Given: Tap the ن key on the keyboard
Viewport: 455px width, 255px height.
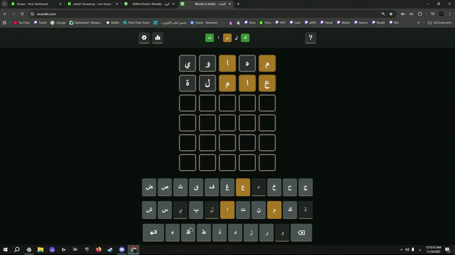Looking at the screenshot, I should point(258,210).
